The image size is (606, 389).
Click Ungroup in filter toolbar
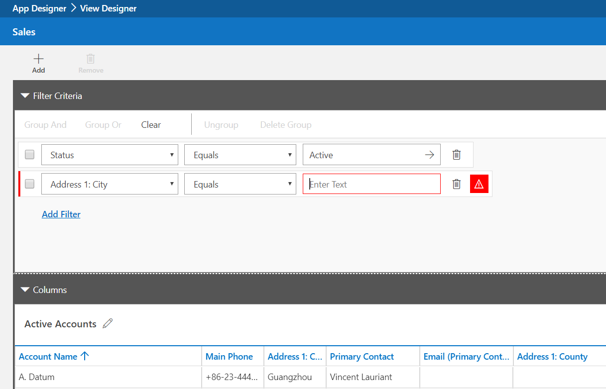coord(221,125)
